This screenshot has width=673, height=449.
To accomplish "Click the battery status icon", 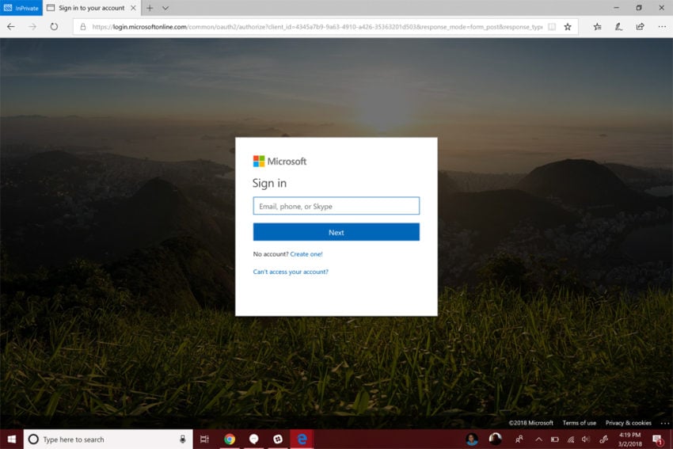I will click(554, 439).
